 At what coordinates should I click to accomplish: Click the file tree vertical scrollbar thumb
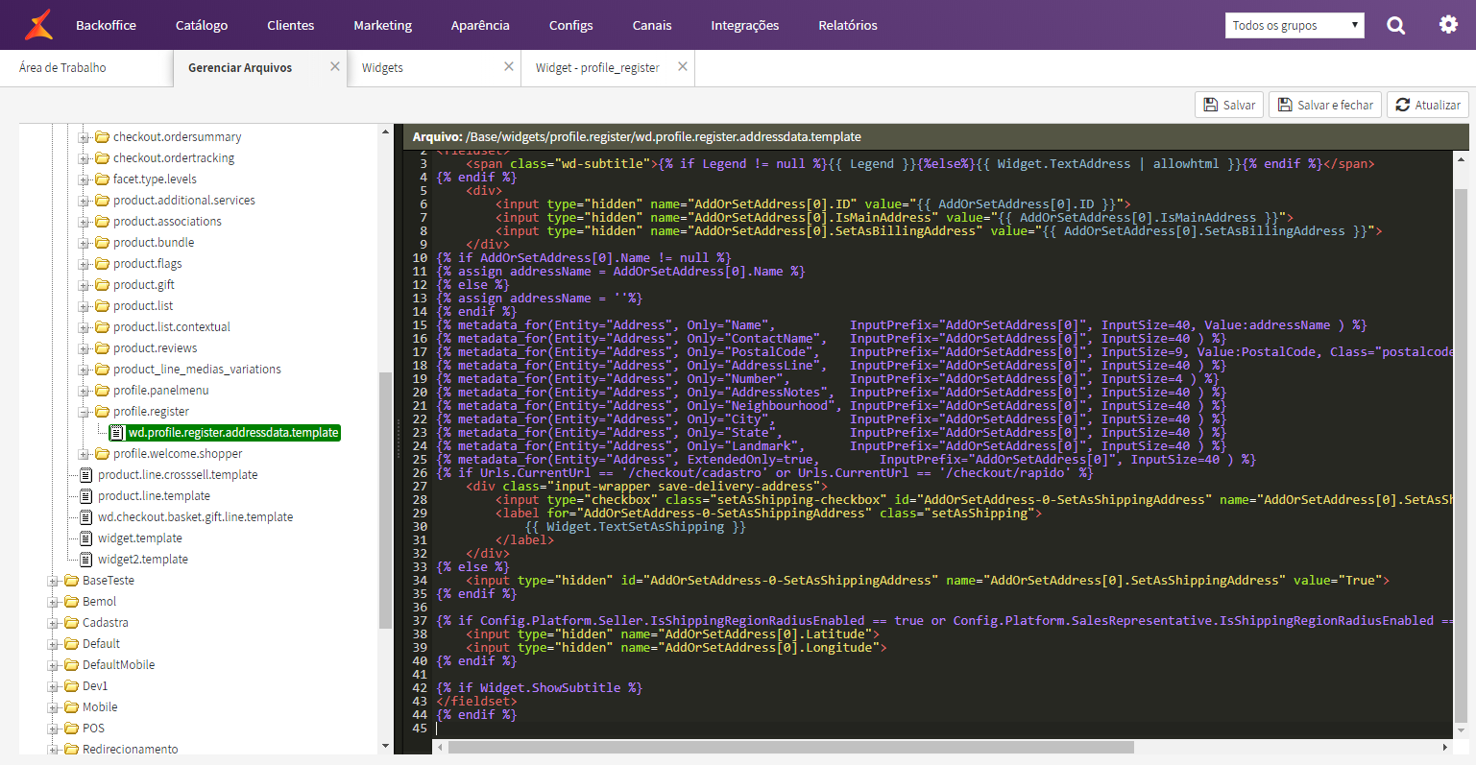(x=385, y=500)
